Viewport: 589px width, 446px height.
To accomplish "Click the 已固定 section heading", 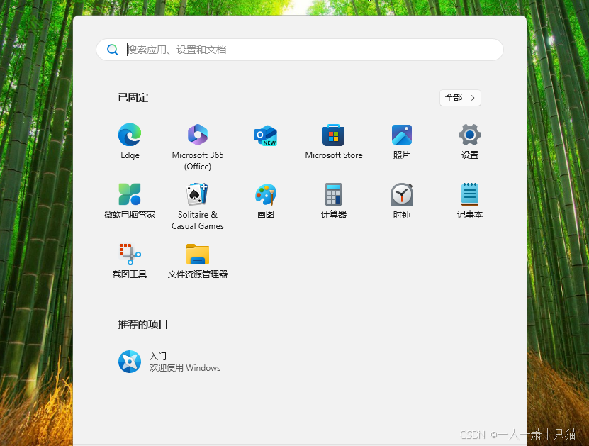I will click(x=133, y=98).
